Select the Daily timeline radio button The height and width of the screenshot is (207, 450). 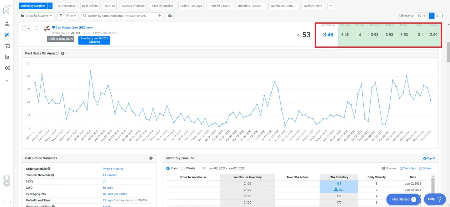click(168, 168)
